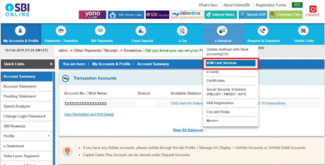Click the Account No. / Nick Name header
This screenshot has width=325, height=165.
[x=86, y=93]
